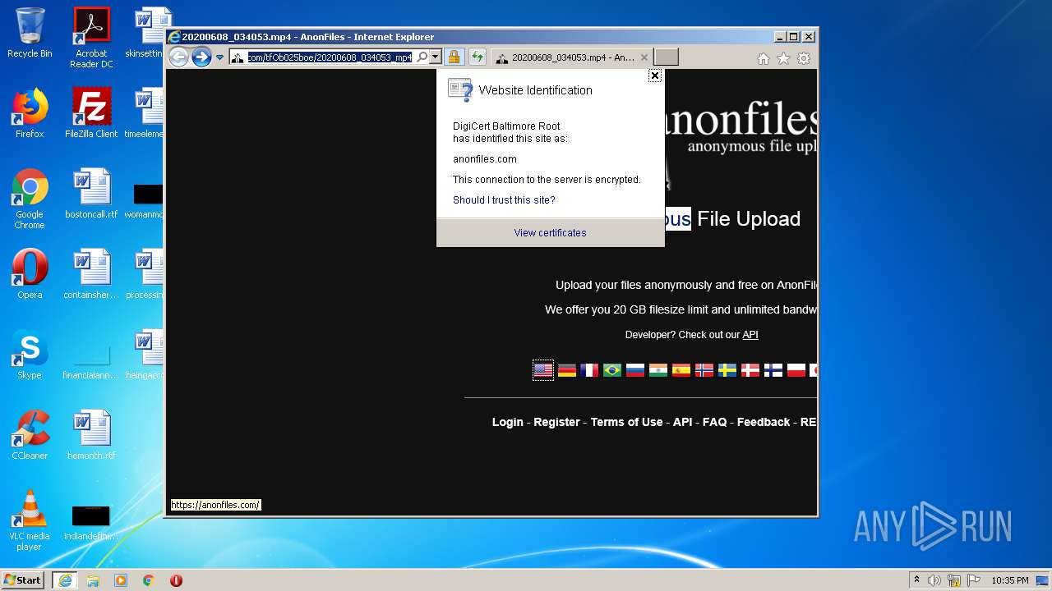The width and height of the screenshot is (1052, 591).
Task: Open Acrobat Reader DC desktop shortcut
Action: pyautogui.click(x=91, y=37)
